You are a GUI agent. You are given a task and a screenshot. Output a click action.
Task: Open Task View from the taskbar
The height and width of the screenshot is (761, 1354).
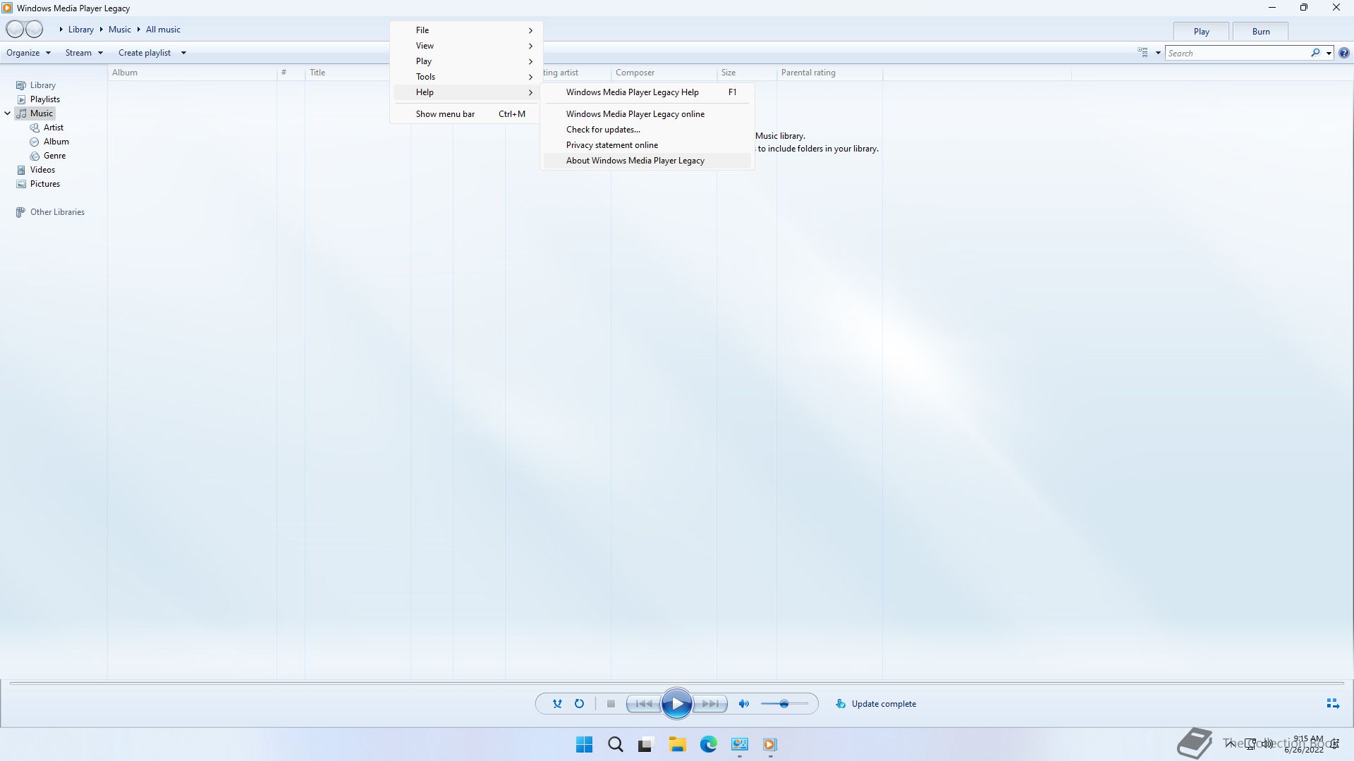[646, 745]
